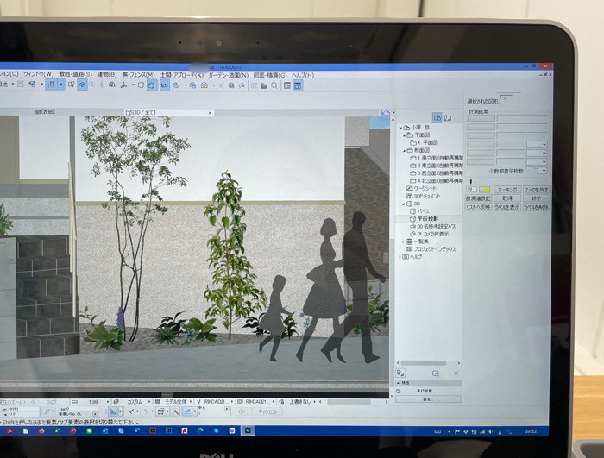Open the first dropdown under 計測結果
Screen dimensions: 604x458
point(537,144)
